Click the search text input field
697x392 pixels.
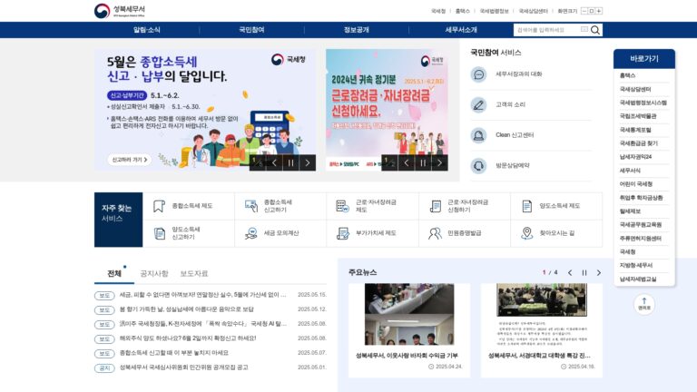[x=547, y=30]
